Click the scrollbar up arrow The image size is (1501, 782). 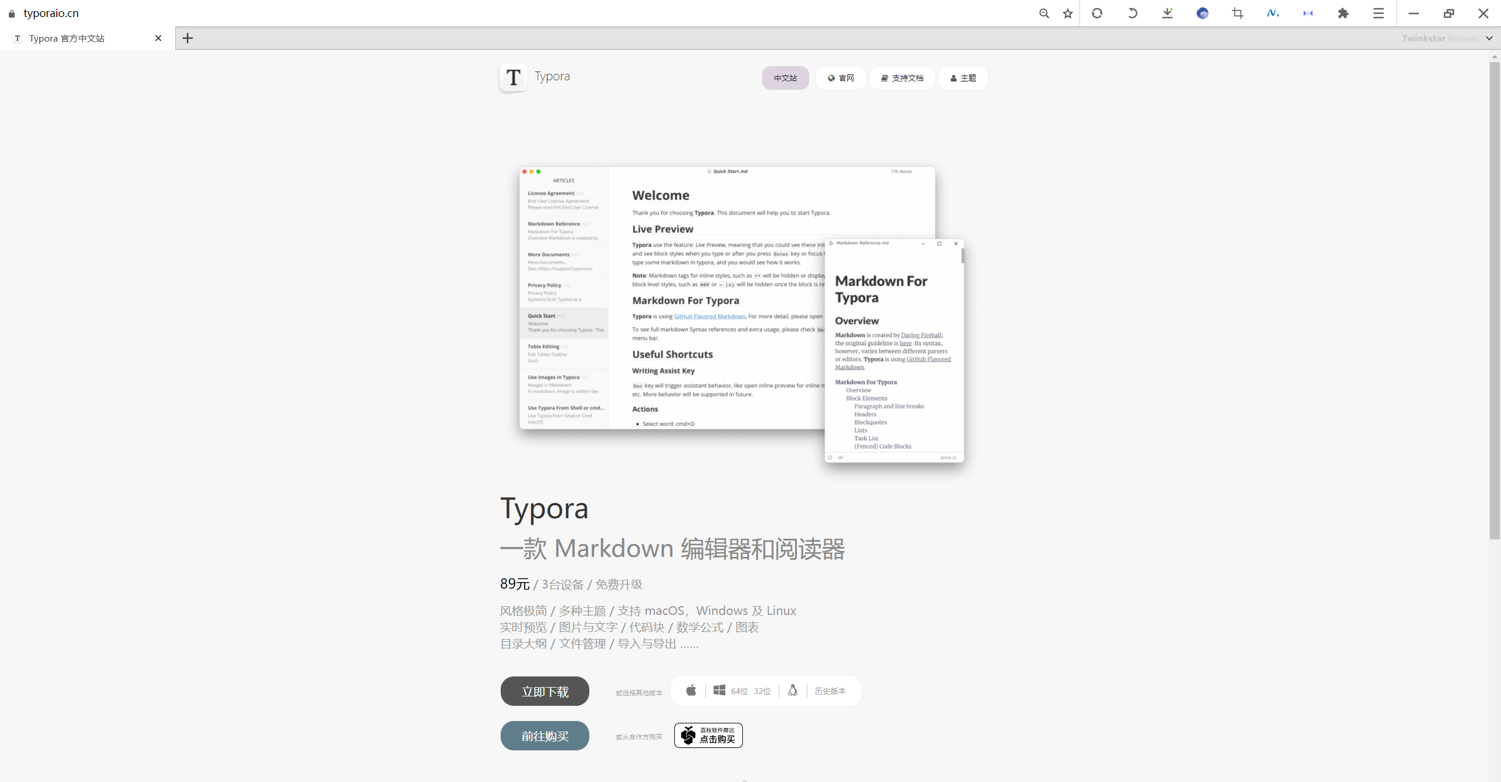(x=1495, y=56)
